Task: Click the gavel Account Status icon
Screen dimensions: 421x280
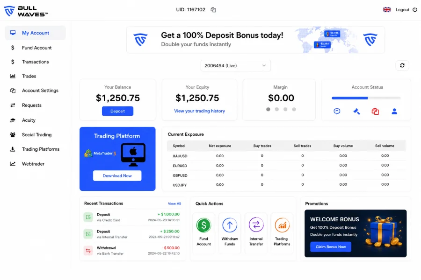Action: pyautogui.click(x=356, y=111)
